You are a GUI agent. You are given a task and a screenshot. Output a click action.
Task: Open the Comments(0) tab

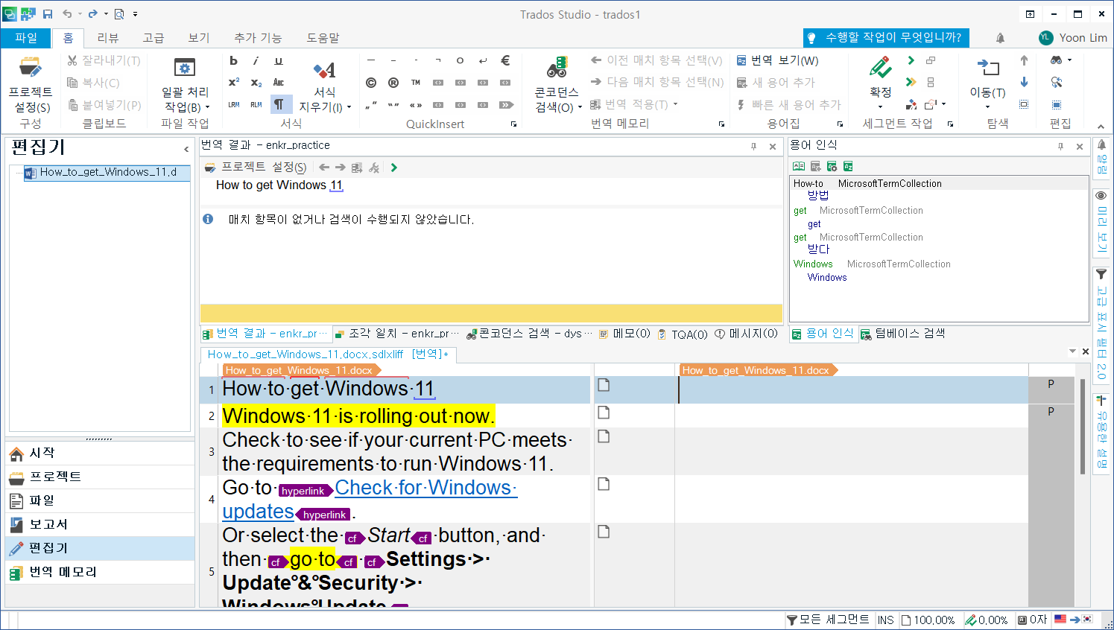click(624, 334)
